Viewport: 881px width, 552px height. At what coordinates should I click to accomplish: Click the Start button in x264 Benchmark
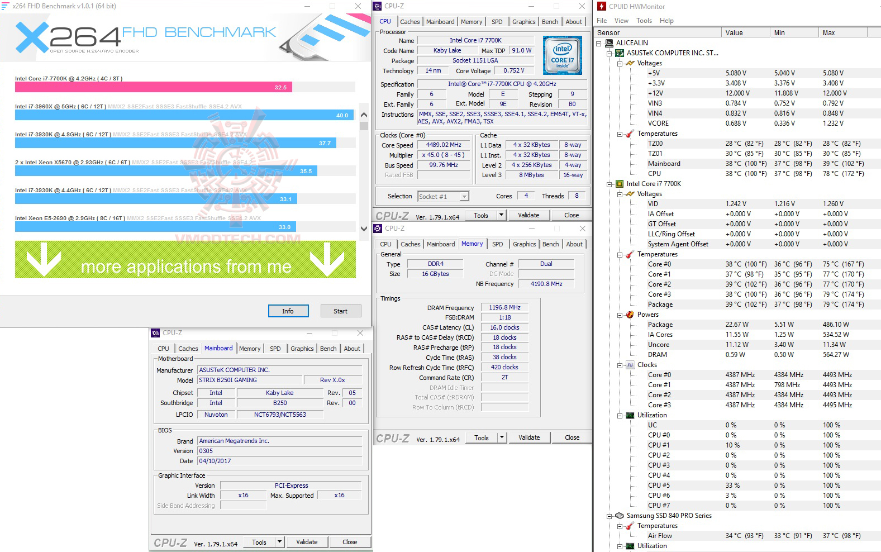point(340,311)
